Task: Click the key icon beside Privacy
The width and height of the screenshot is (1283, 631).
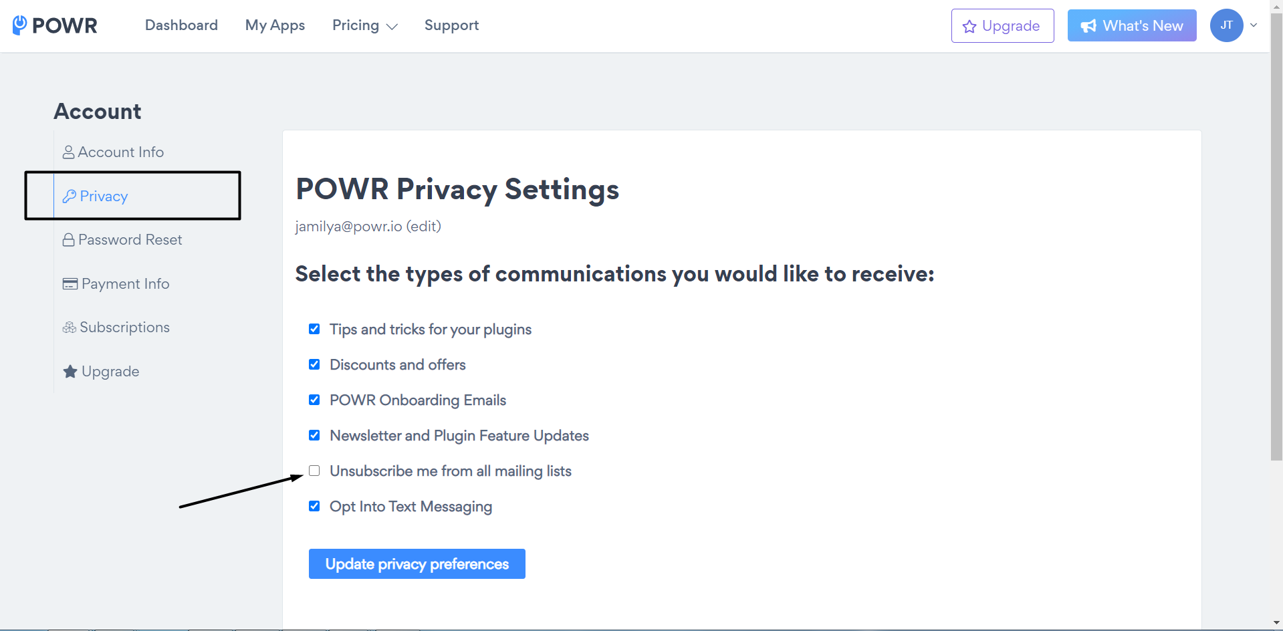Action: click(x=70, y=196)
